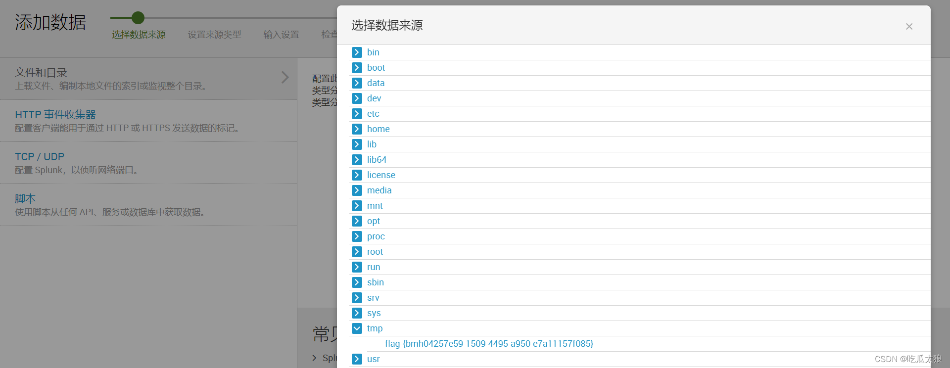
Task: Expand the sbin folder arrow
Action: point(357,282)
